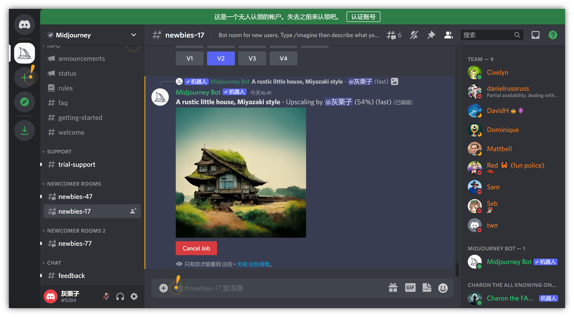Collapse the SUPPORT category

[x=59, y=152]
